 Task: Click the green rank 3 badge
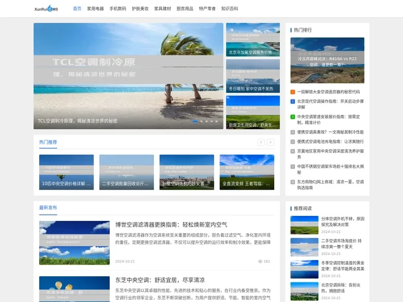pyautogui.click(x=293, y=117)
